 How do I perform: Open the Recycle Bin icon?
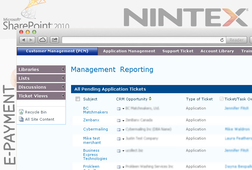point(21,112)
